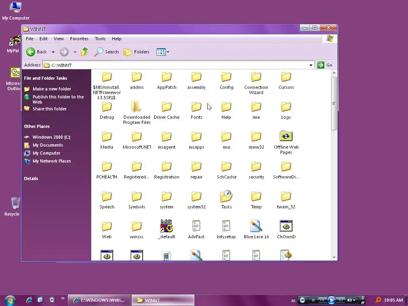Image resolution: width=408 pixels, height=306 pixels.
Task: Select the Microsoft.NET folder
Action: pos(137,140)
